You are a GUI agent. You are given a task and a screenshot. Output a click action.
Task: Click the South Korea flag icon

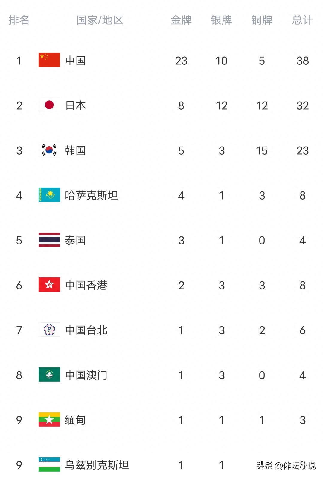click(49, 150)
